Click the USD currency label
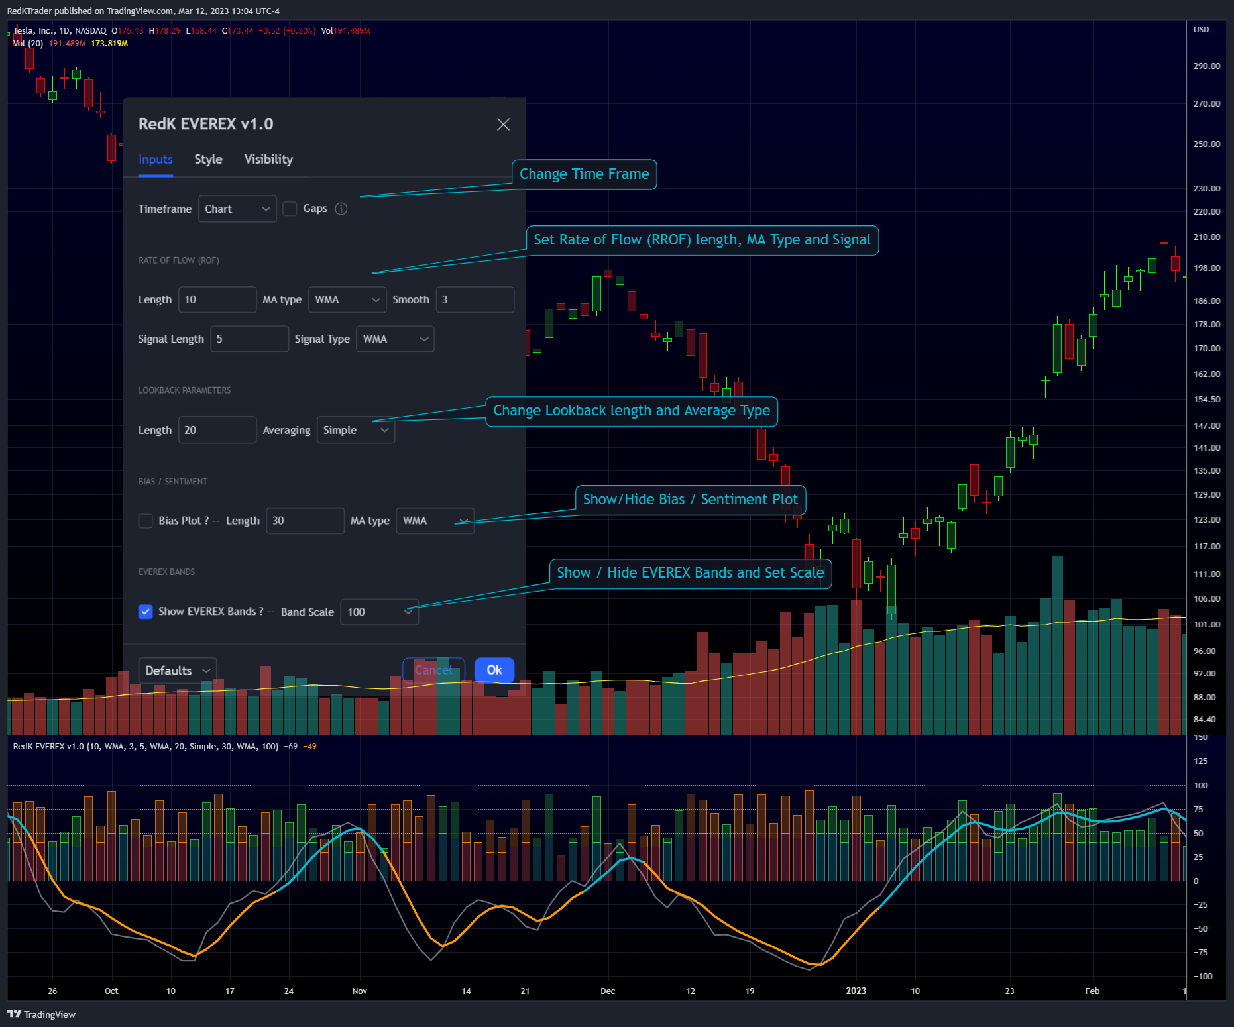Image resolution: width=1234 pixels, height=1027 pixels. [x=1201, y=30]
